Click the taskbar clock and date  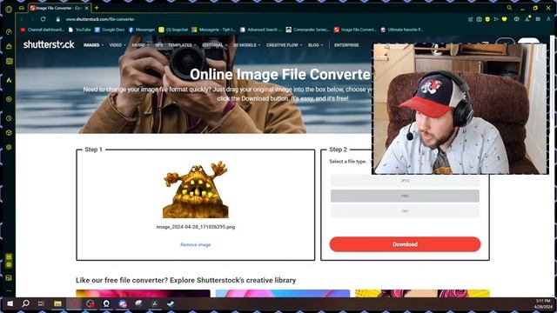tap(543, 303)
